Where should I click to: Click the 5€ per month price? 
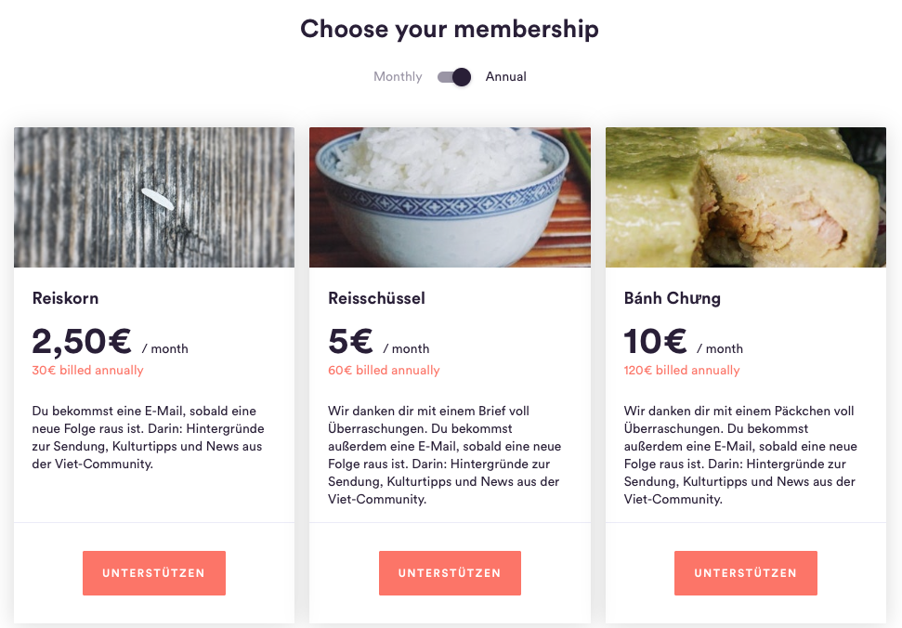(378, 342)
